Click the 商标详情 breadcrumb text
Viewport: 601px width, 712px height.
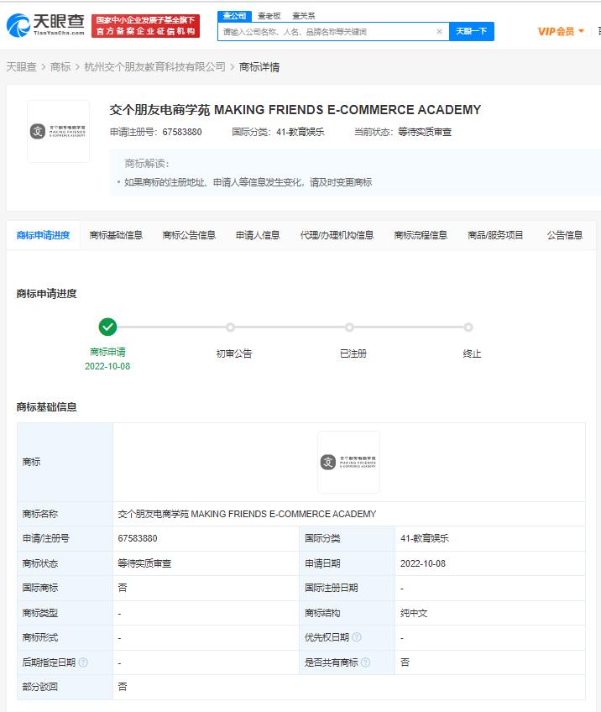259,67
